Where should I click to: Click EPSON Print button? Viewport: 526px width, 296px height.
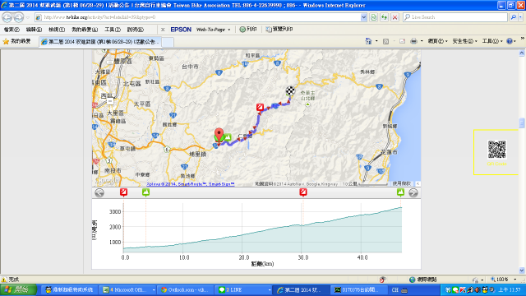click(x=248, y=30)
